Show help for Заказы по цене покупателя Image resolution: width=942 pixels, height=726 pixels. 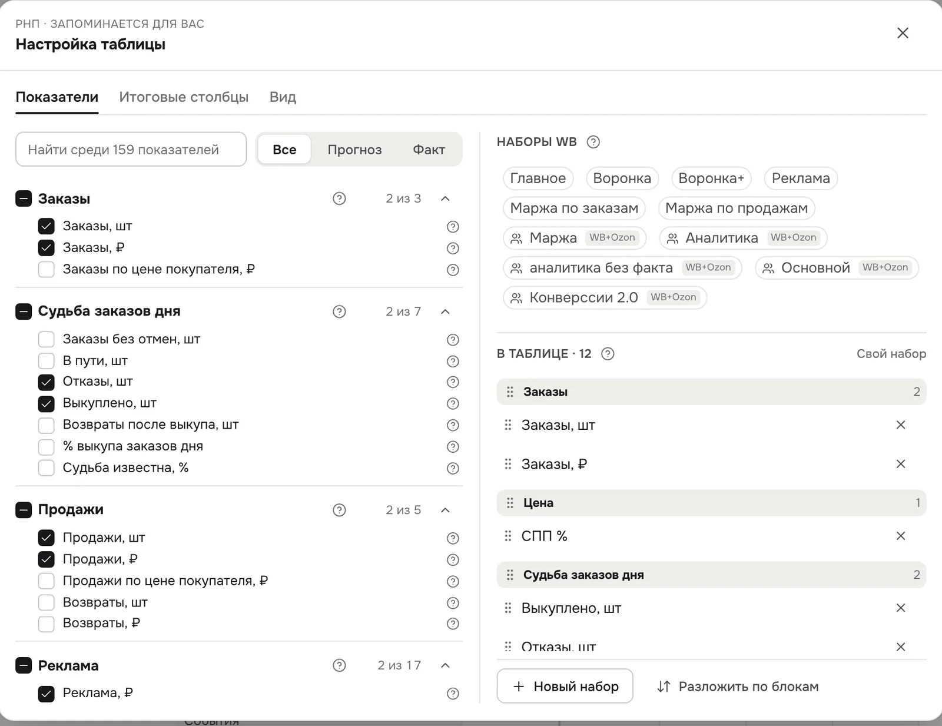[453, 270]
